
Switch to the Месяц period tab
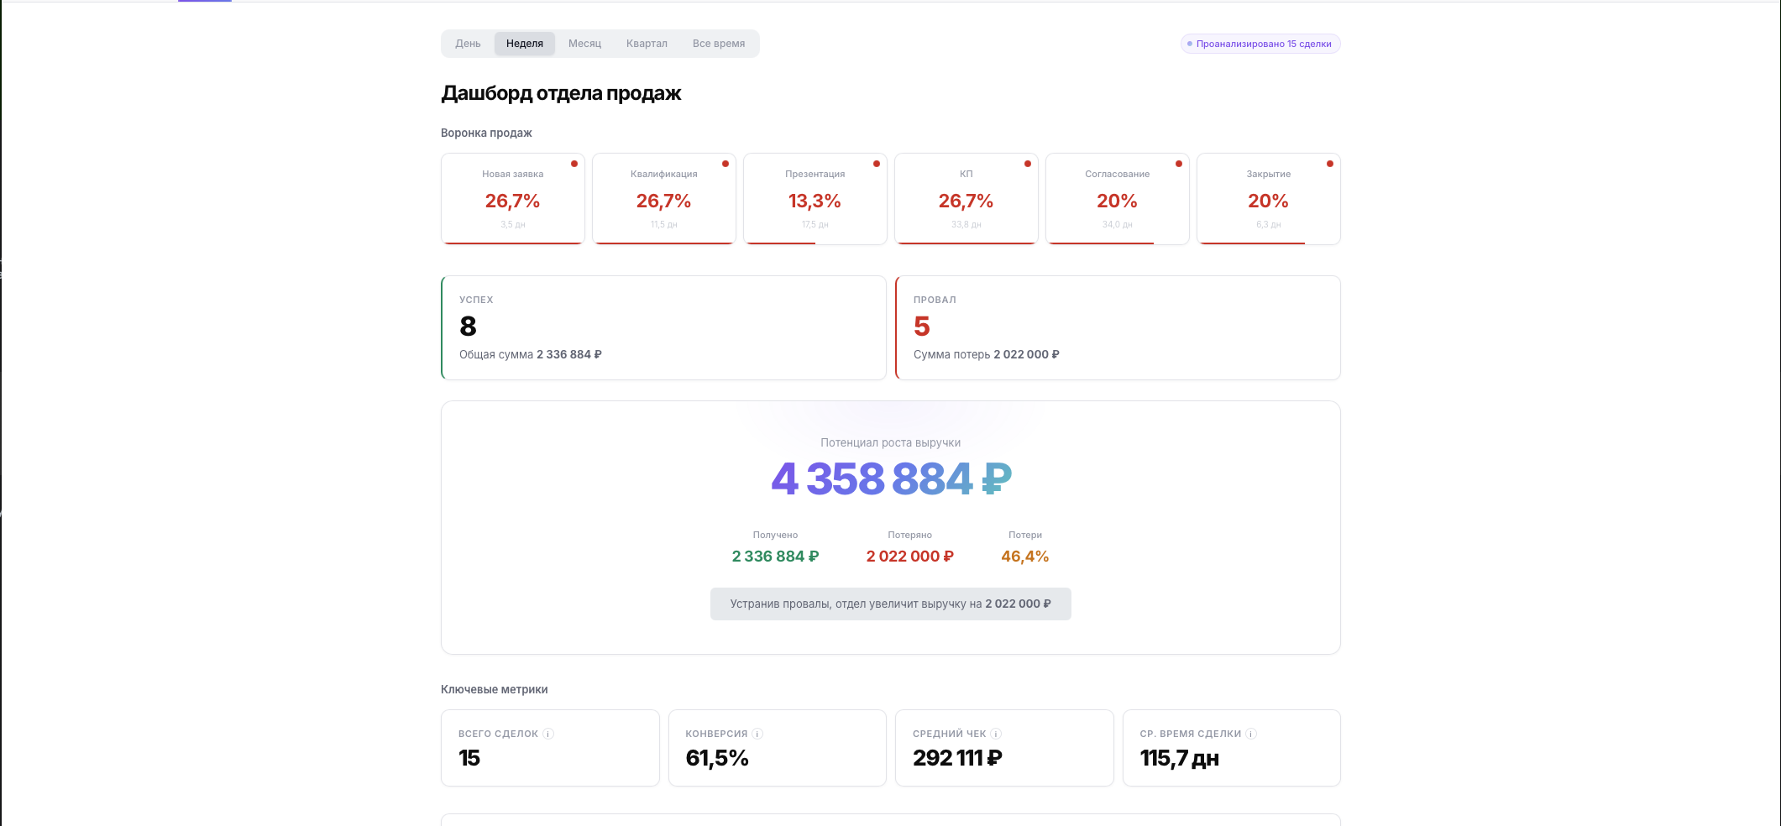coord(584,44)
